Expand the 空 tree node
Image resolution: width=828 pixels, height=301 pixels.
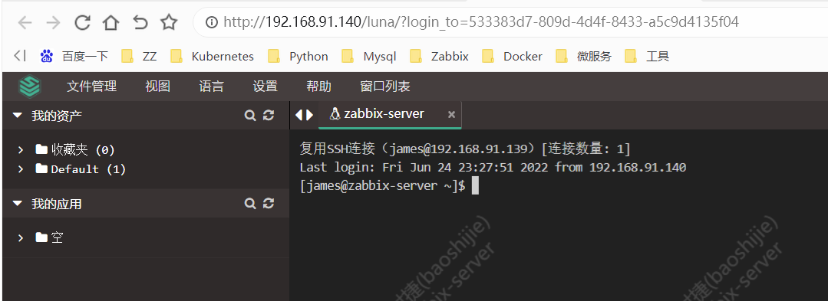coord(21,237)
